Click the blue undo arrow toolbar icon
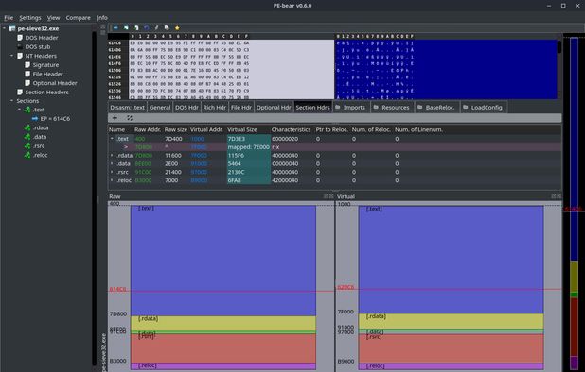The image size is (585, 372). point(146,28)
